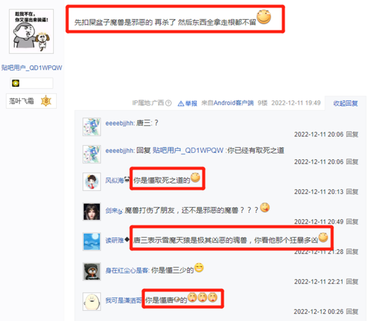Click the help question icon beside IP属地
This screenshot has height=321, width=370.
pos(168,103)
